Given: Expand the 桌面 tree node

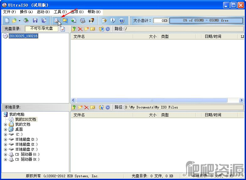Looking at the screenshot, I should pos(6,129).
